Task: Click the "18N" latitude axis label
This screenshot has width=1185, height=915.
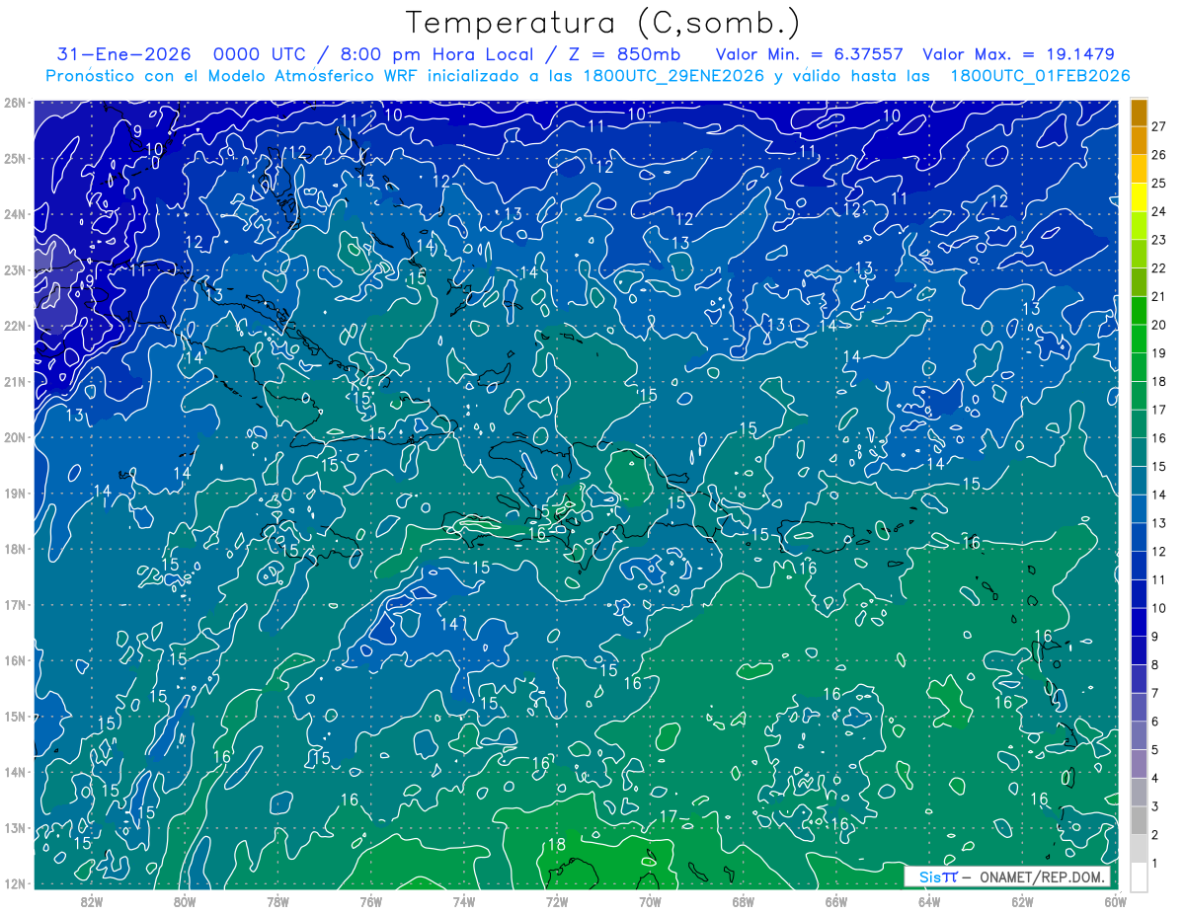Action: (x=14, y=548)
